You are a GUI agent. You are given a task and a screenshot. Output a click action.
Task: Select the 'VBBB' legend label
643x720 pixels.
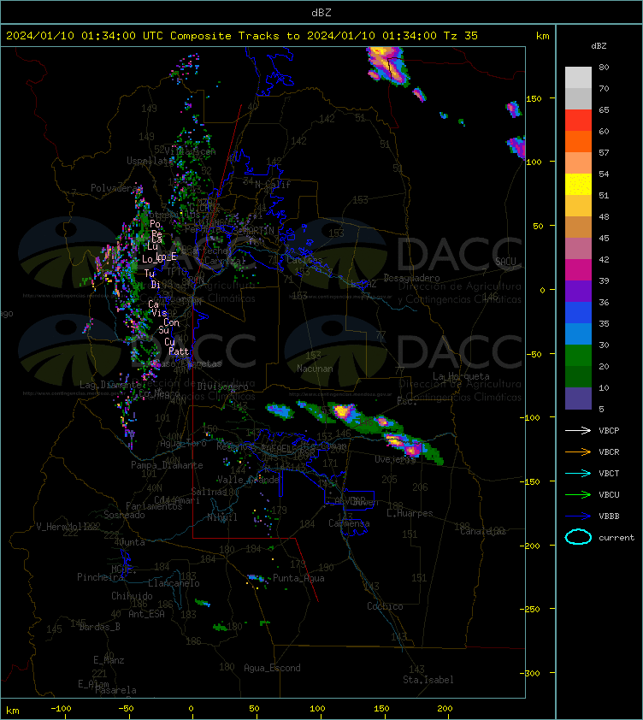tap(609, 516)
